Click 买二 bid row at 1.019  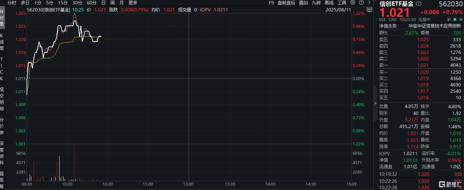pyautogui.click(x=420, y=78)
